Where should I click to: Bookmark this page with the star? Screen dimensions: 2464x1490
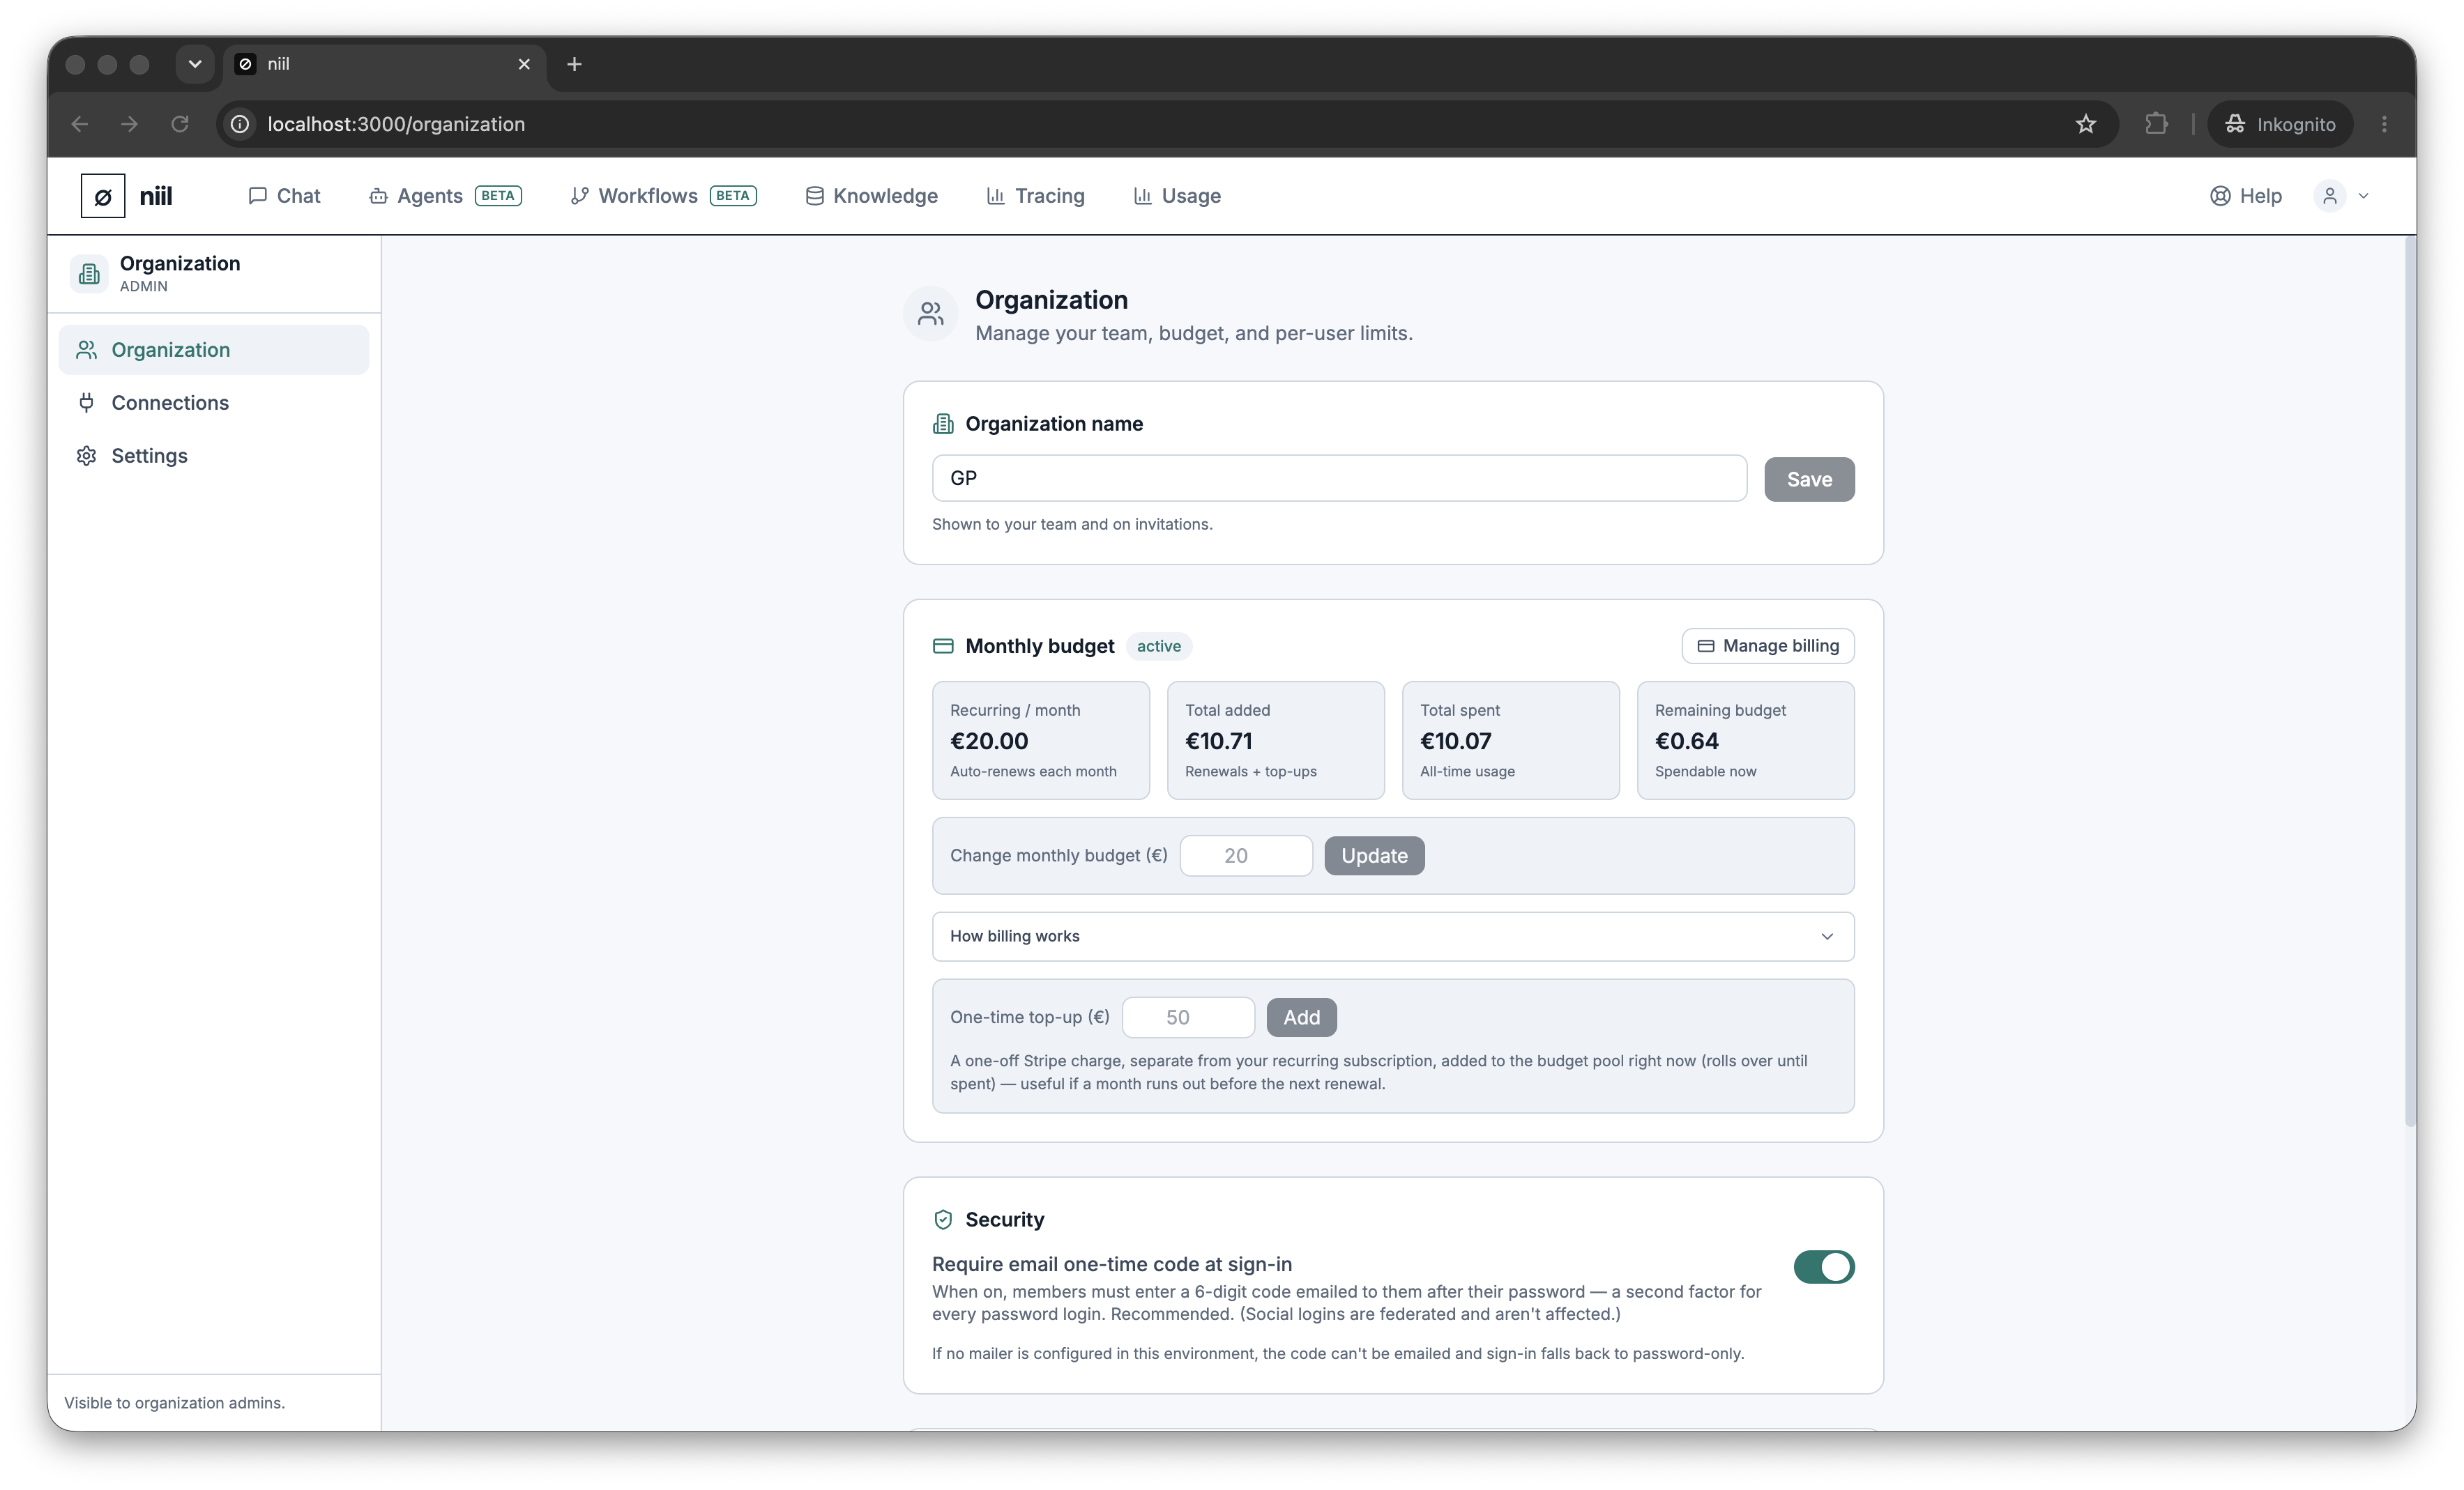(x=2085, y=124)
